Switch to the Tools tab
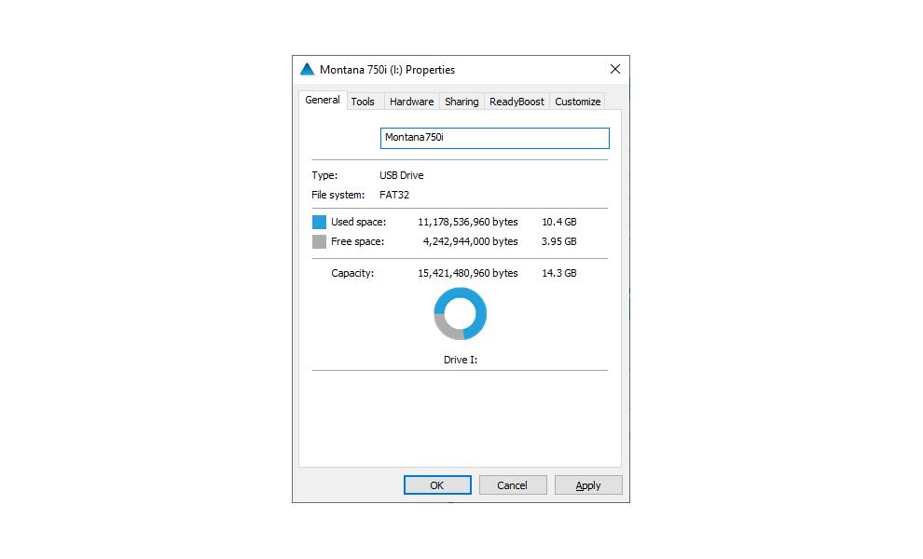Screen dimensions: 923x559 [363, 102]
